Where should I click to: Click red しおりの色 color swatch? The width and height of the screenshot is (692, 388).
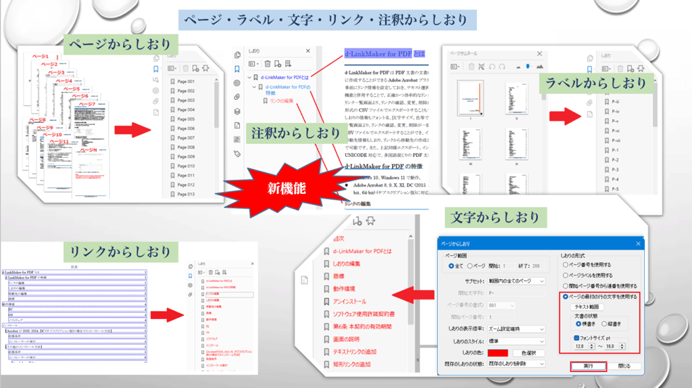coord(498,353)
